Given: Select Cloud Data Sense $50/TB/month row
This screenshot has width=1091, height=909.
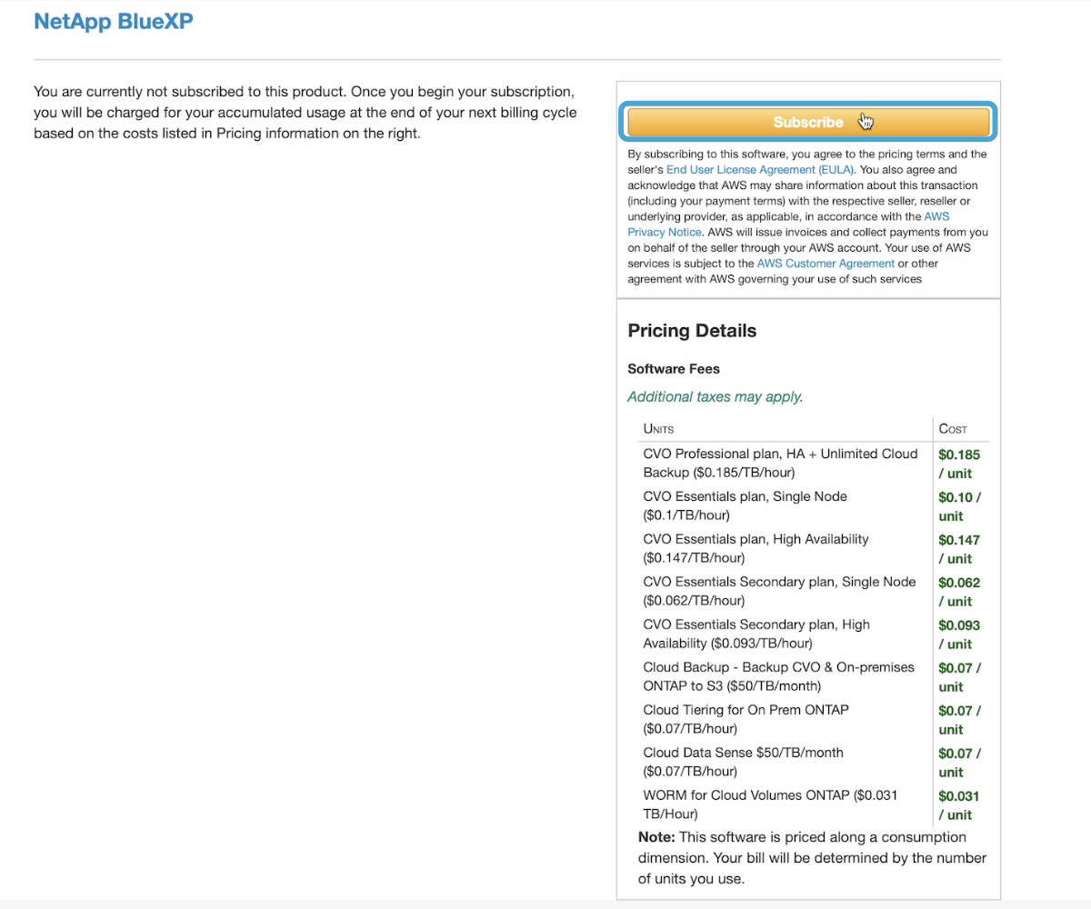Looking at the screenshot, I should (x=743, y=763).
